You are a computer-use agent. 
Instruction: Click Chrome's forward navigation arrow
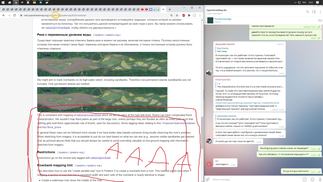(9, 15)
